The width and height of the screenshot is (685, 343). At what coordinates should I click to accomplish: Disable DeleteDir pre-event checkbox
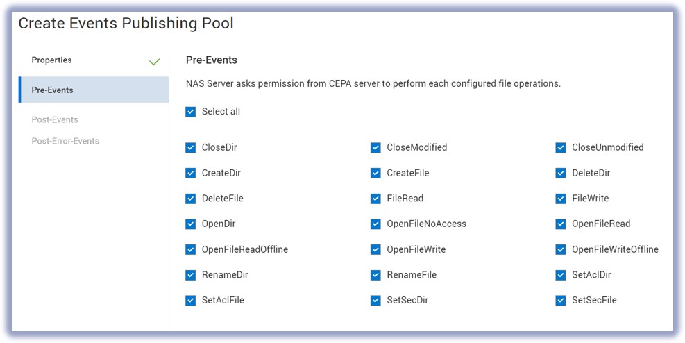561,174
